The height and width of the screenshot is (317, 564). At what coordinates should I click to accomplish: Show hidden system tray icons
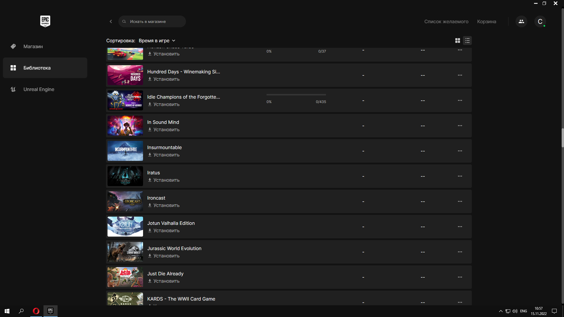point(501,311)
